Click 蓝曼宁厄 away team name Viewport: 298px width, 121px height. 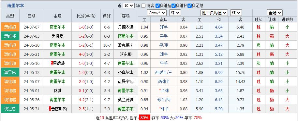point(126,81)
